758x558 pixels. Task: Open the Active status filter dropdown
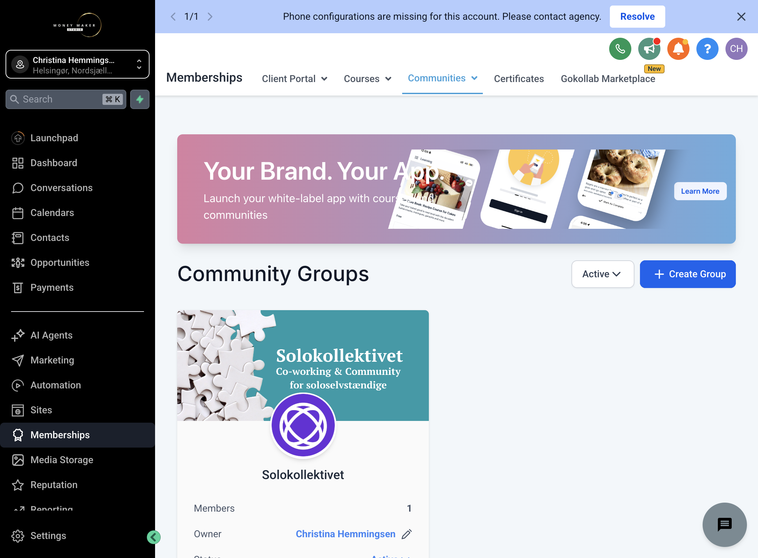click(603, 274)
